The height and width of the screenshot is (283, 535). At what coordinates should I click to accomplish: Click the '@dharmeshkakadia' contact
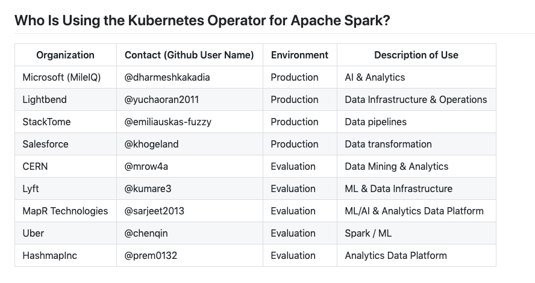(167, 78)
